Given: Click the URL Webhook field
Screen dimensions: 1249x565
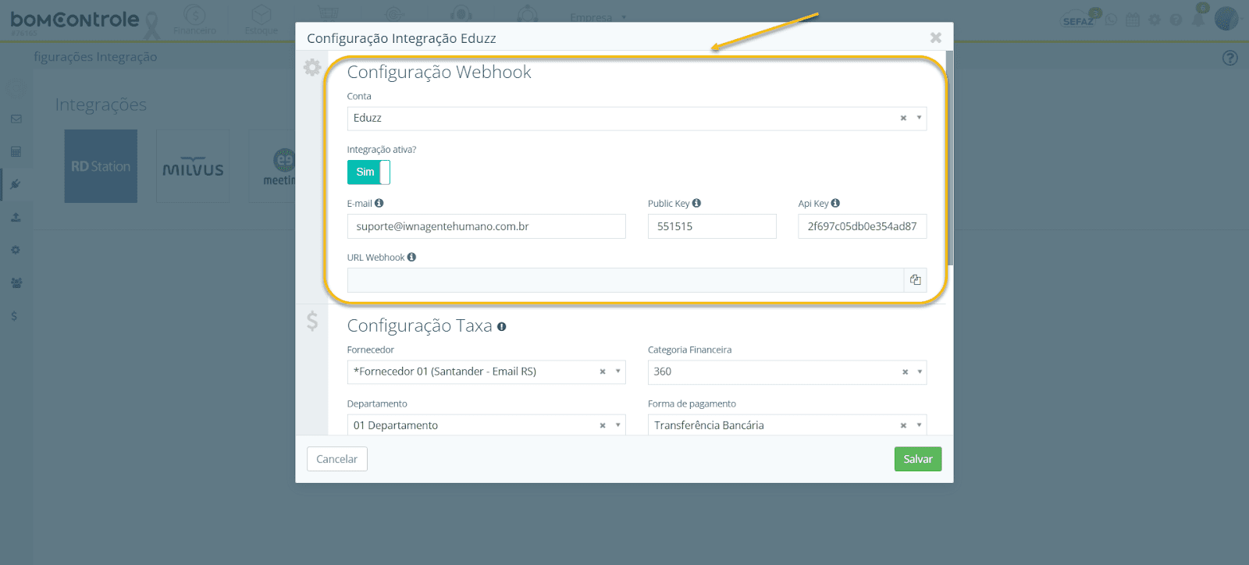Looking at the screenshot, I should pos(625,280).
